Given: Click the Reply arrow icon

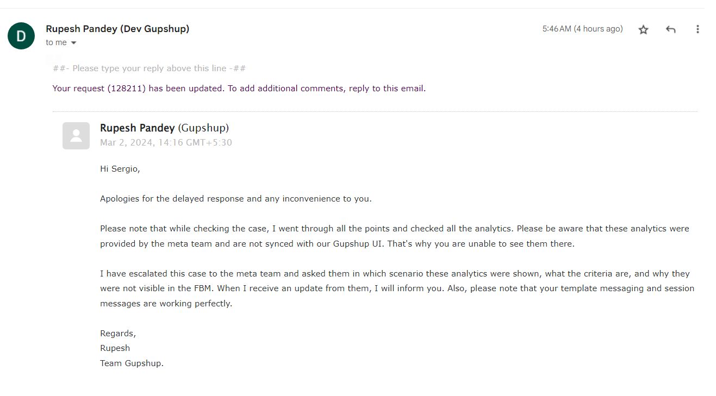Looking at the screenshot, I should (x=670, y=30).
